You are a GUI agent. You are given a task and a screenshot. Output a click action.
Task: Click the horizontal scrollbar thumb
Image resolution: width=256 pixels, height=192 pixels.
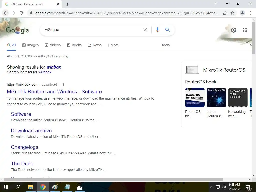click(x=113, y=180)
